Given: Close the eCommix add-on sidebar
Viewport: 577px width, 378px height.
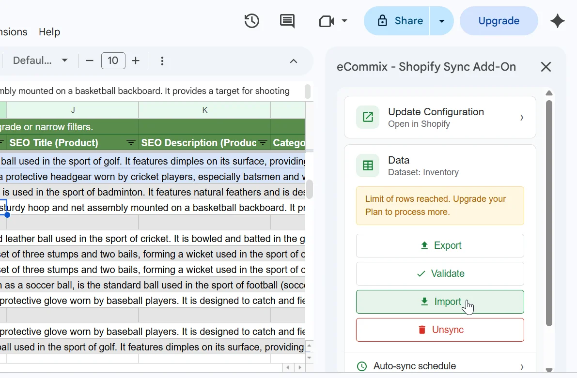Looking at the screenshot, I should click(x=546, y=67).
